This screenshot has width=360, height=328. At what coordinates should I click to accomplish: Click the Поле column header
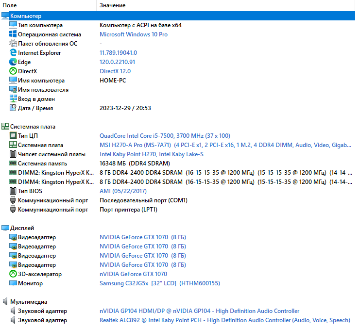tap(10, 5)
